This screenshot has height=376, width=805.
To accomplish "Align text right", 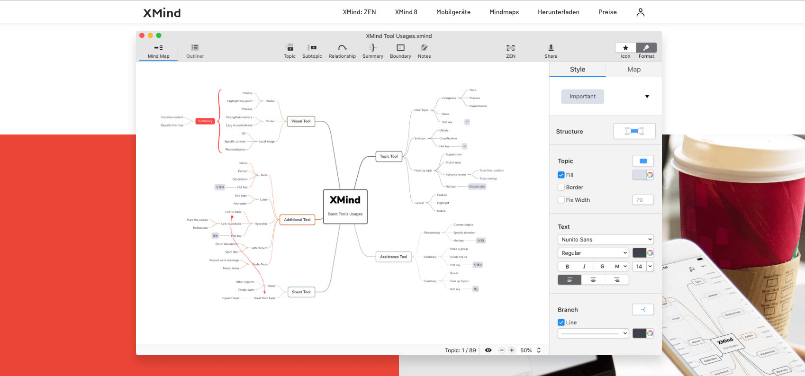I will [617, 280].
